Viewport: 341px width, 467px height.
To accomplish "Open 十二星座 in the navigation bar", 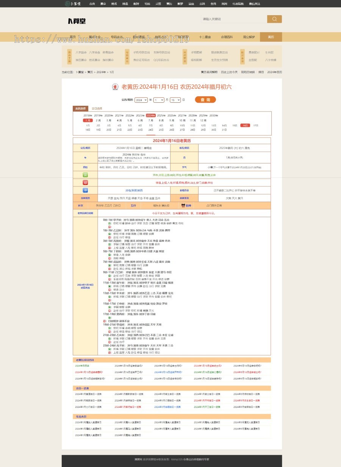I will coord(205,37).
